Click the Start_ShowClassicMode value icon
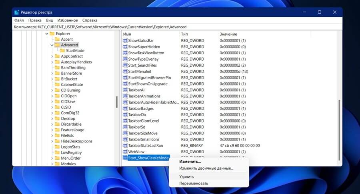This screenshot has width=360, height=194. click(x=125, y=158)
